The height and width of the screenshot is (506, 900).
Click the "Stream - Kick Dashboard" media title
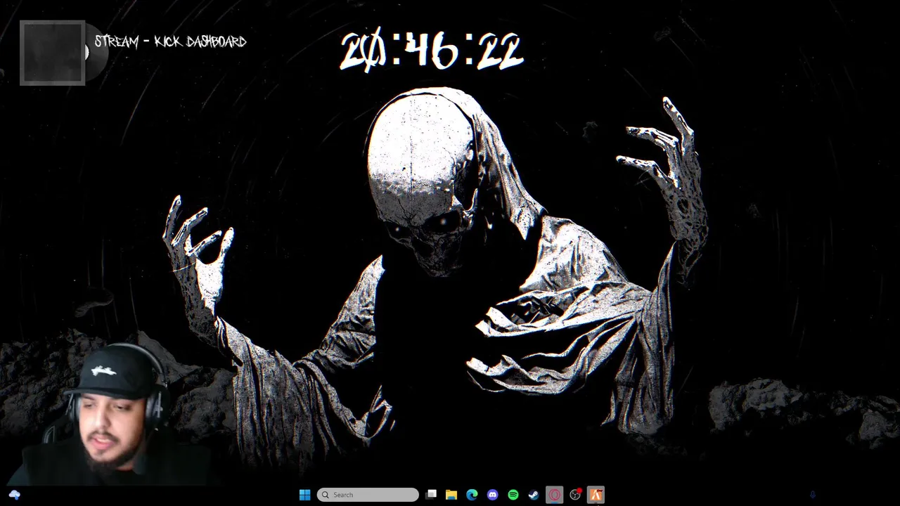click(x=171, y=41)
